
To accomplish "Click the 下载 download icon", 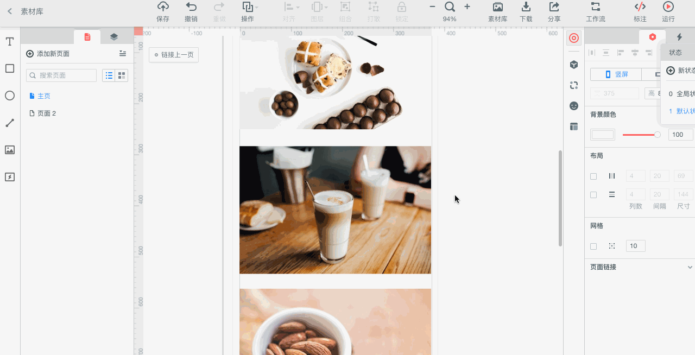I will [x=526, y=7].
